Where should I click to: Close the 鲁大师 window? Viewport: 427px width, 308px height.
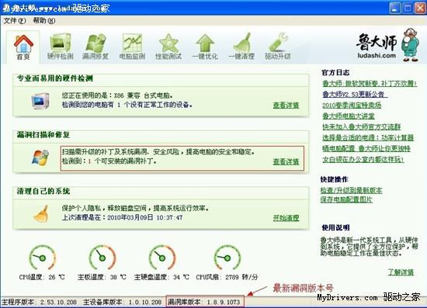tap(420, 8)
